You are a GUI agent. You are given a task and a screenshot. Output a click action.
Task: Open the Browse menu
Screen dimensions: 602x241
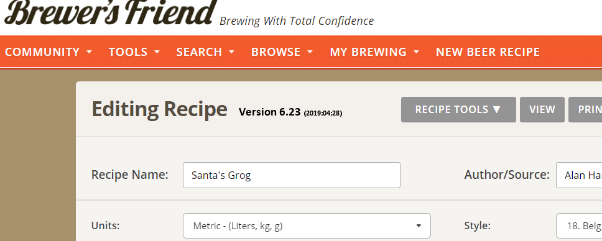(x=282, y=52)
